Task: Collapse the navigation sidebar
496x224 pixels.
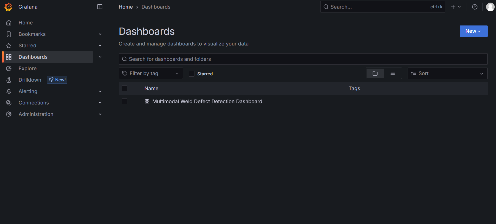Action: (100, 7)
